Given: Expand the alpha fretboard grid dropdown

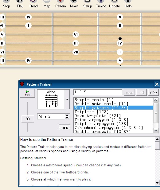Looking at the screenshot, I should (67, 99).
